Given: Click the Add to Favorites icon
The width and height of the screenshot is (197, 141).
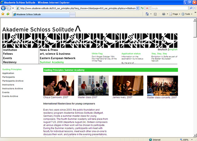Looking at the screenshot, I should click(x=8, y=14).
